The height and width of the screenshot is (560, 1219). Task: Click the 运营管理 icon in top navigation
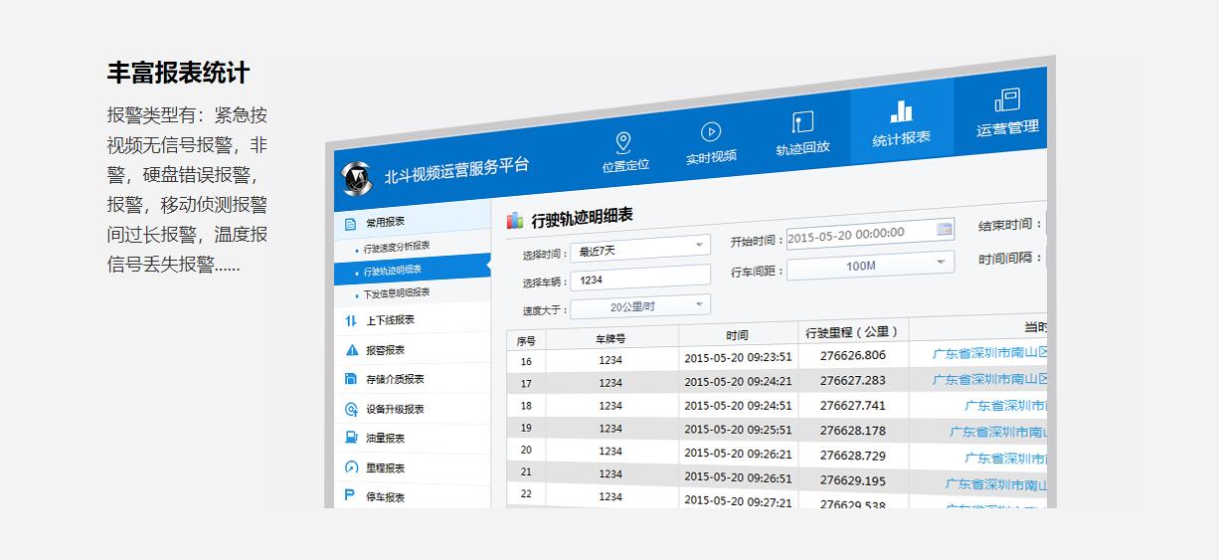click(x=1007, y=100)
